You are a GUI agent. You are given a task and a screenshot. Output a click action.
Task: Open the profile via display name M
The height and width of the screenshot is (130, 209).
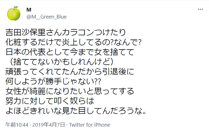pyautogui.click(x=29, y=10)
